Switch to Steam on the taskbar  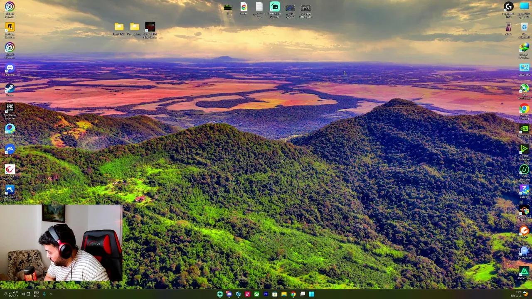[238, 294]
